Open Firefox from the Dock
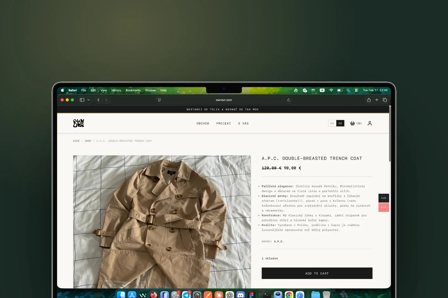 point(154,295)
